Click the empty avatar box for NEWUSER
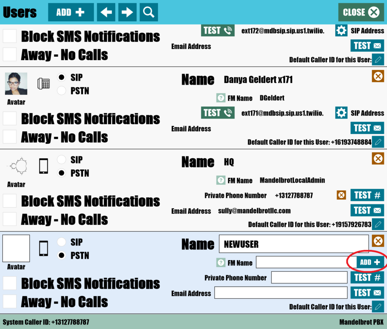 tap(16, 248)
